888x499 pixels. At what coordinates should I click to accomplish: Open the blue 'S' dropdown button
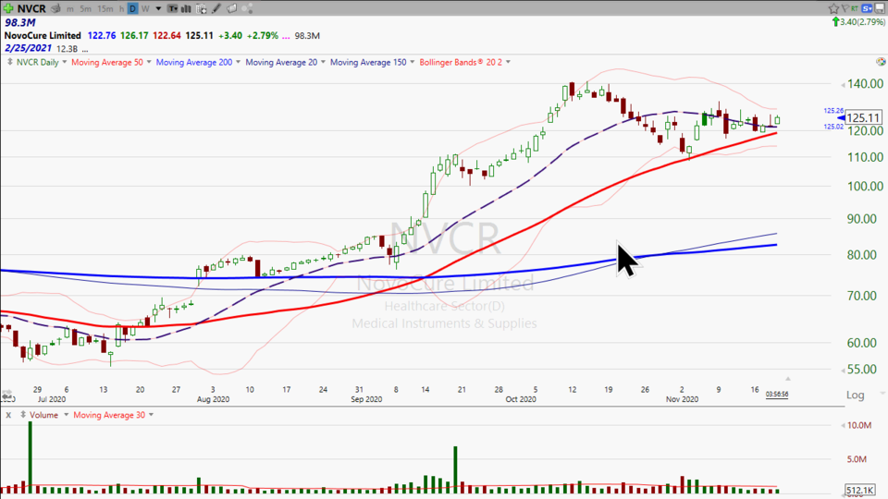pyautogui.click(x=867, y=8)
